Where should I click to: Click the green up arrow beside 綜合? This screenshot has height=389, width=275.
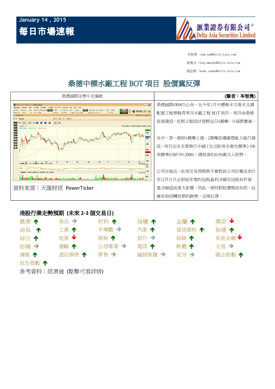pos(36,238)
